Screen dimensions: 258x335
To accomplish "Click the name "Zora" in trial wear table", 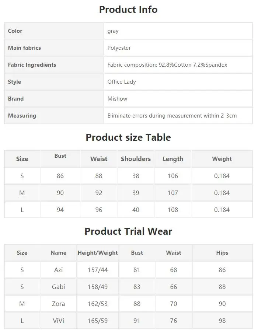I will (58, 304).
